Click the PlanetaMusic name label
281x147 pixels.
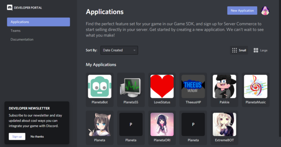click(x=256, y=102)
